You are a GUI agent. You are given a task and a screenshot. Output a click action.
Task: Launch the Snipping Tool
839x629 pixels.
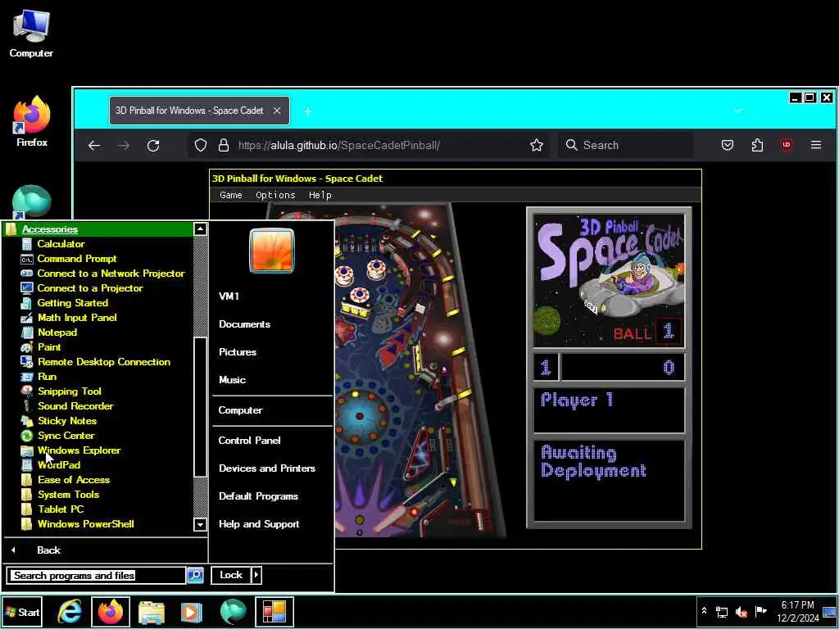click(x=69, y=391)
